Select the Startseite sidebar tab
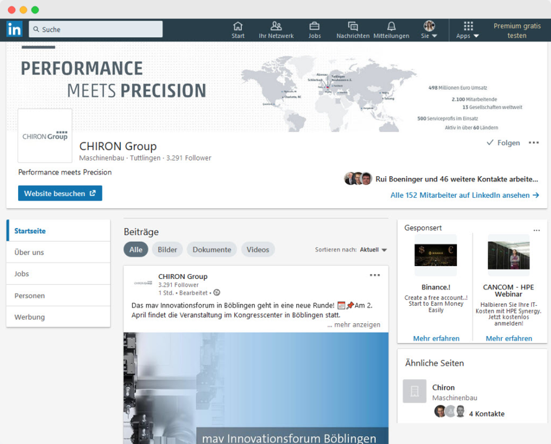This screenshot has height=444, width=551. (x=59, y=231)
